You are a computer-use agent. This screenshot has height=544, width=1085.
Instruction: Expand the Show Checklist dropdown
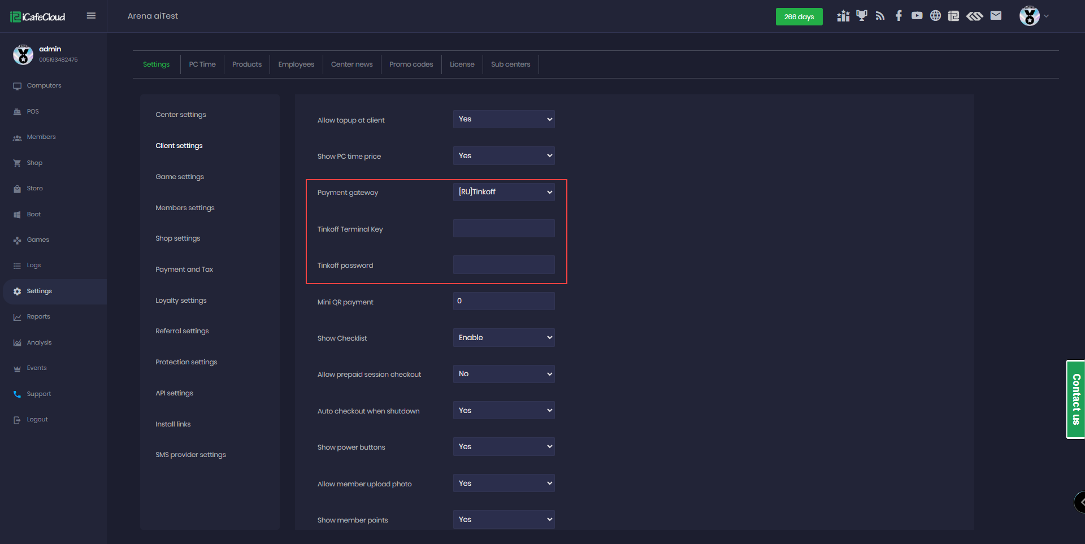coord(504,338)
